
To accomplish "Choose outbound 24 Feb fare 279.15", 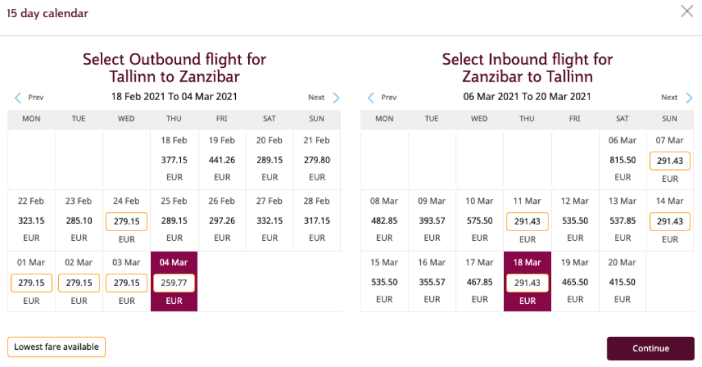I will [x=126, y=222].
